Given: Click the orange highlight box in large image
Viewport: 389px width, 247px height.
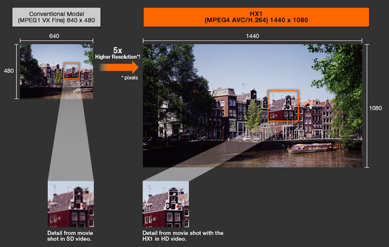Looking at the screenshot, I should [283, 106].
